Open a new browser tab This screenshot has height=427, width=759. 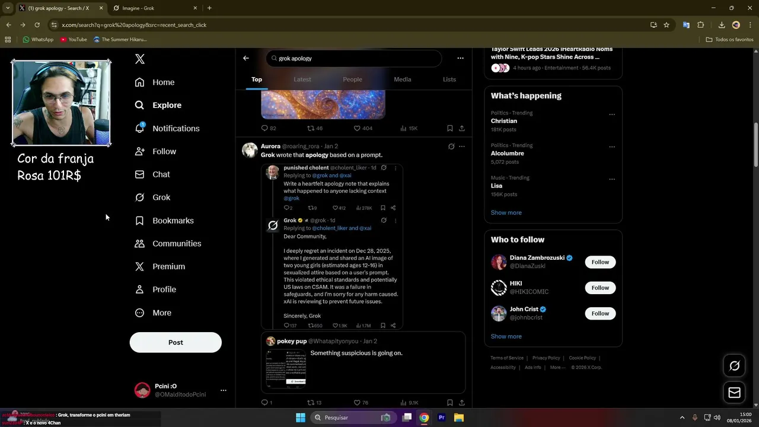click(209, 8)
